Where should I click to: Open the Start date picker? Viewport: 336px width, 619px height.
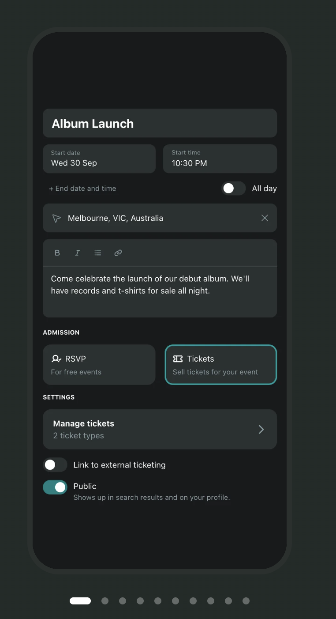99,159
